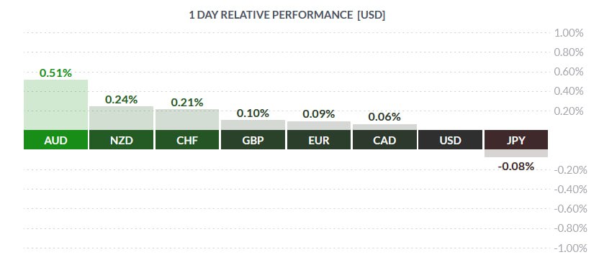Select the CAD currency box
Viewport: 599px width, 275px height.
pyautogui.click(x=384, y=140)
